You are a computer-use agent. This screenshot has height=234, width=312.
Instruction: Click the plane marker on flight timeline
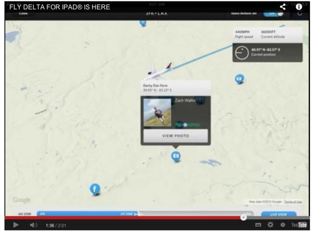[x=136, y=214]
